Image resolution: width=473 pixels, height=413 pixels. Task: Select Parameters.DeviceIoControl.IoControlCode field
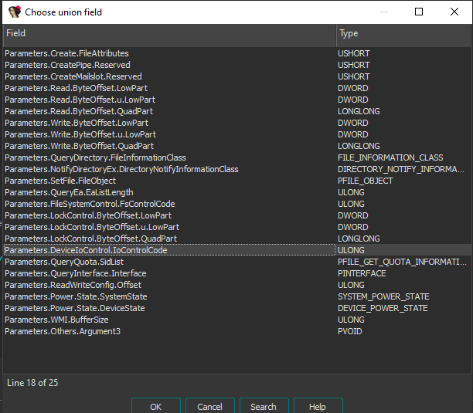85,250
